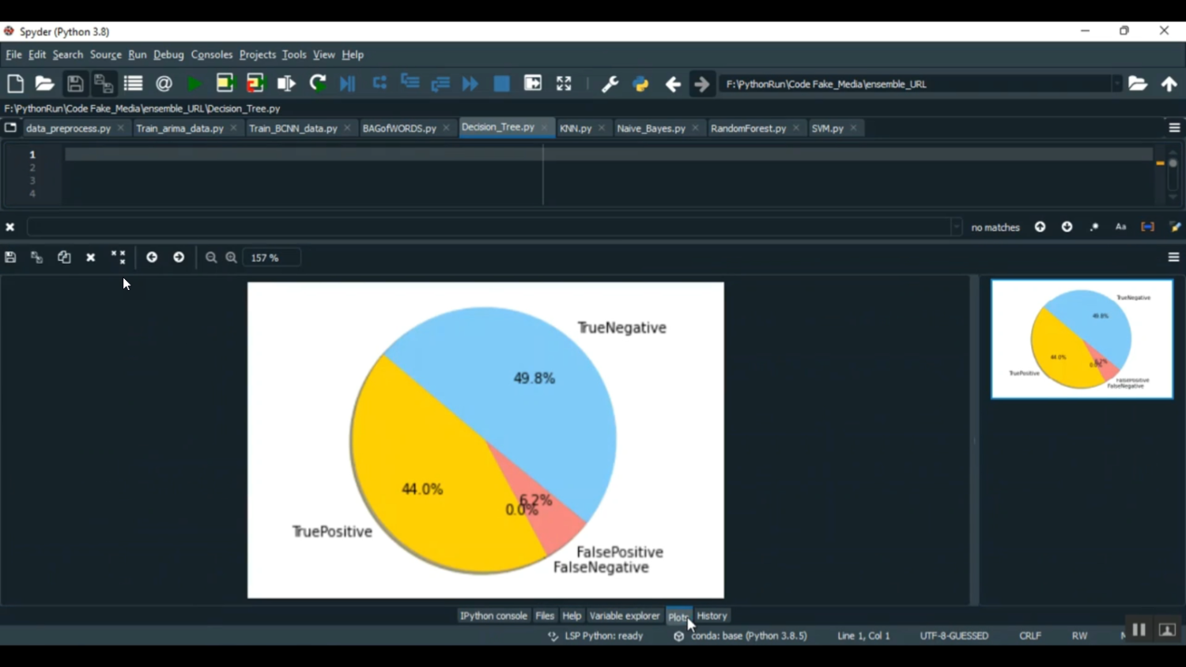Open the Source menu
This screenshot has width=1186, height=667.
[x=105, y=55]
